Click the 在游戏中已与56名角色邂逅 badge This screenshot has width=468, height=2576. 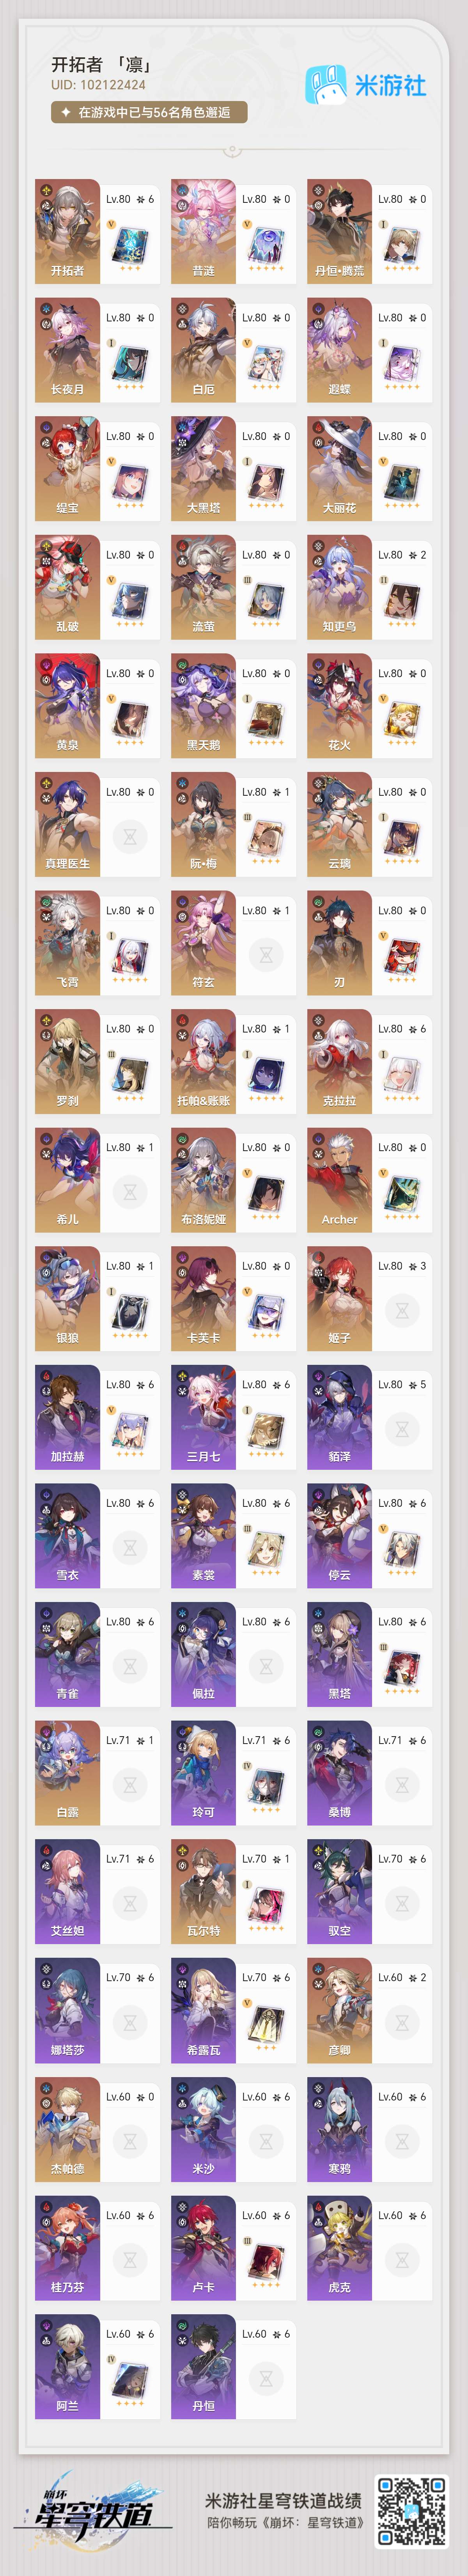coord(149,112)
